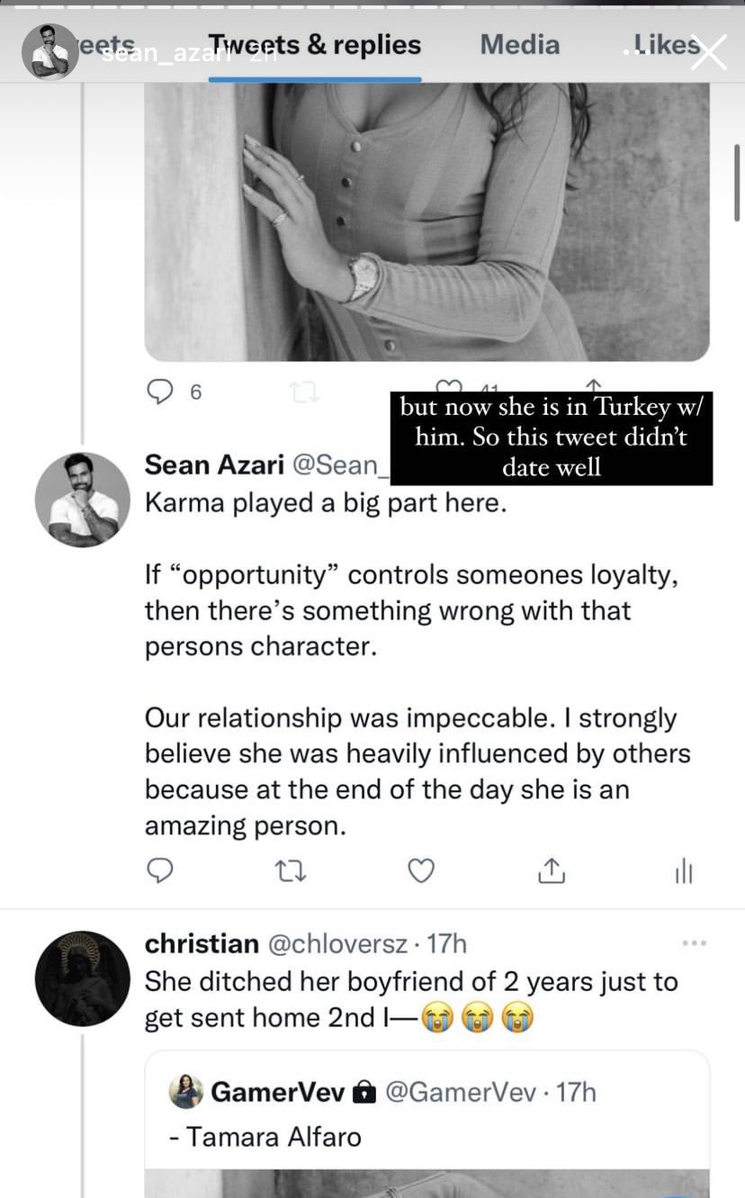Select the Tweets & replies tab
The height and width of the screenshot is (1198, 745).
315,45
